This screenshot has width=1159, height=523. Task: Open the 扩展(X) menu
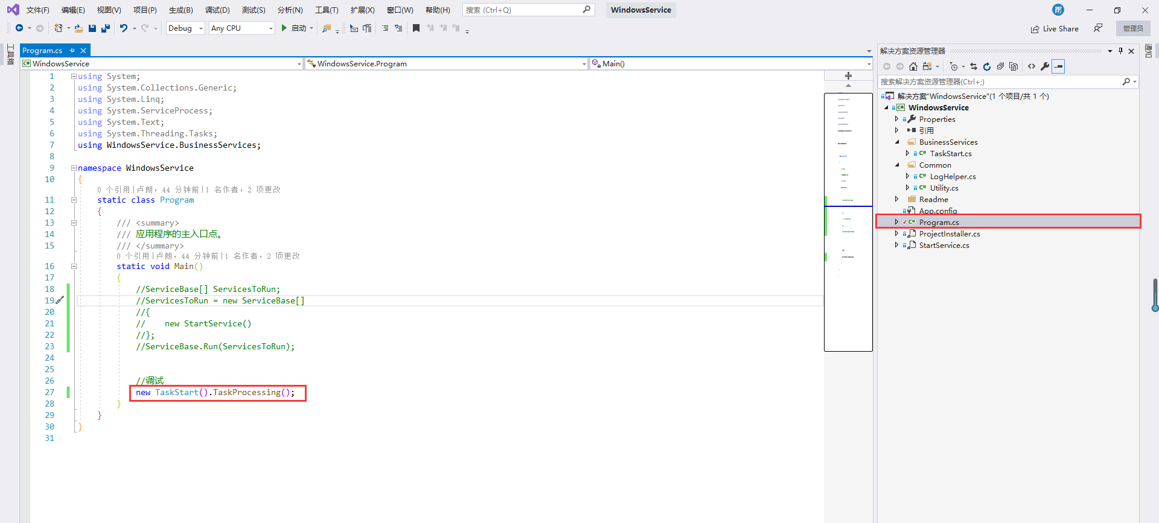(x=362, y=10)
